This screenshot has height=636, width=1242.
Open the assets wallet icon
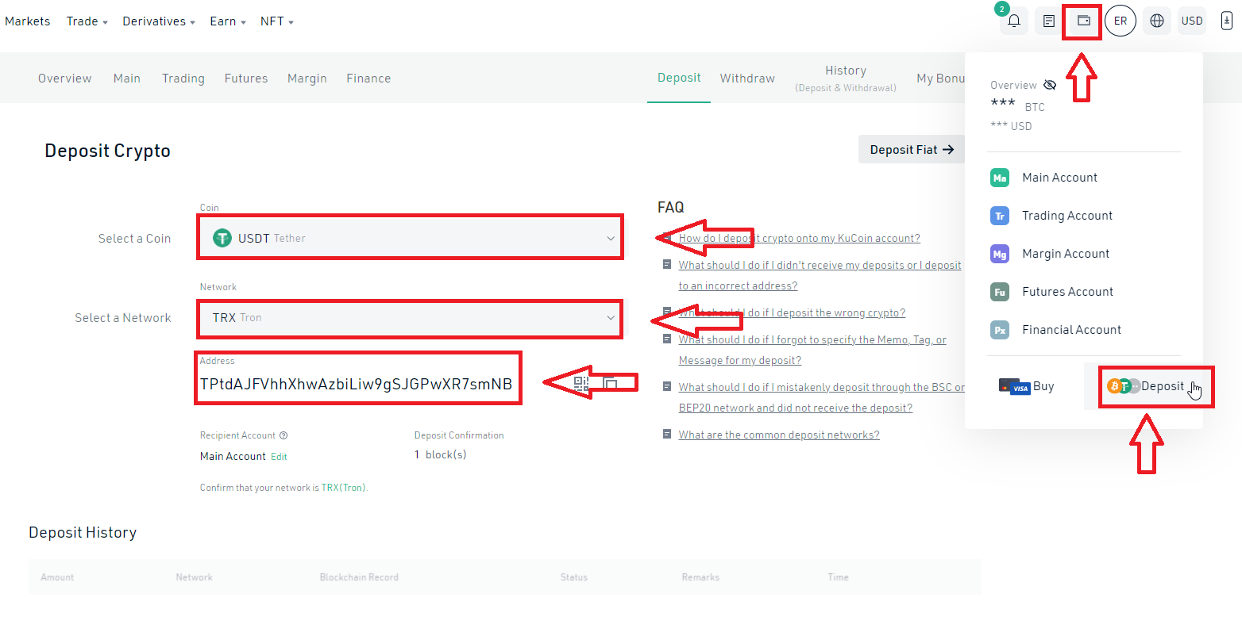point(1084,21)
